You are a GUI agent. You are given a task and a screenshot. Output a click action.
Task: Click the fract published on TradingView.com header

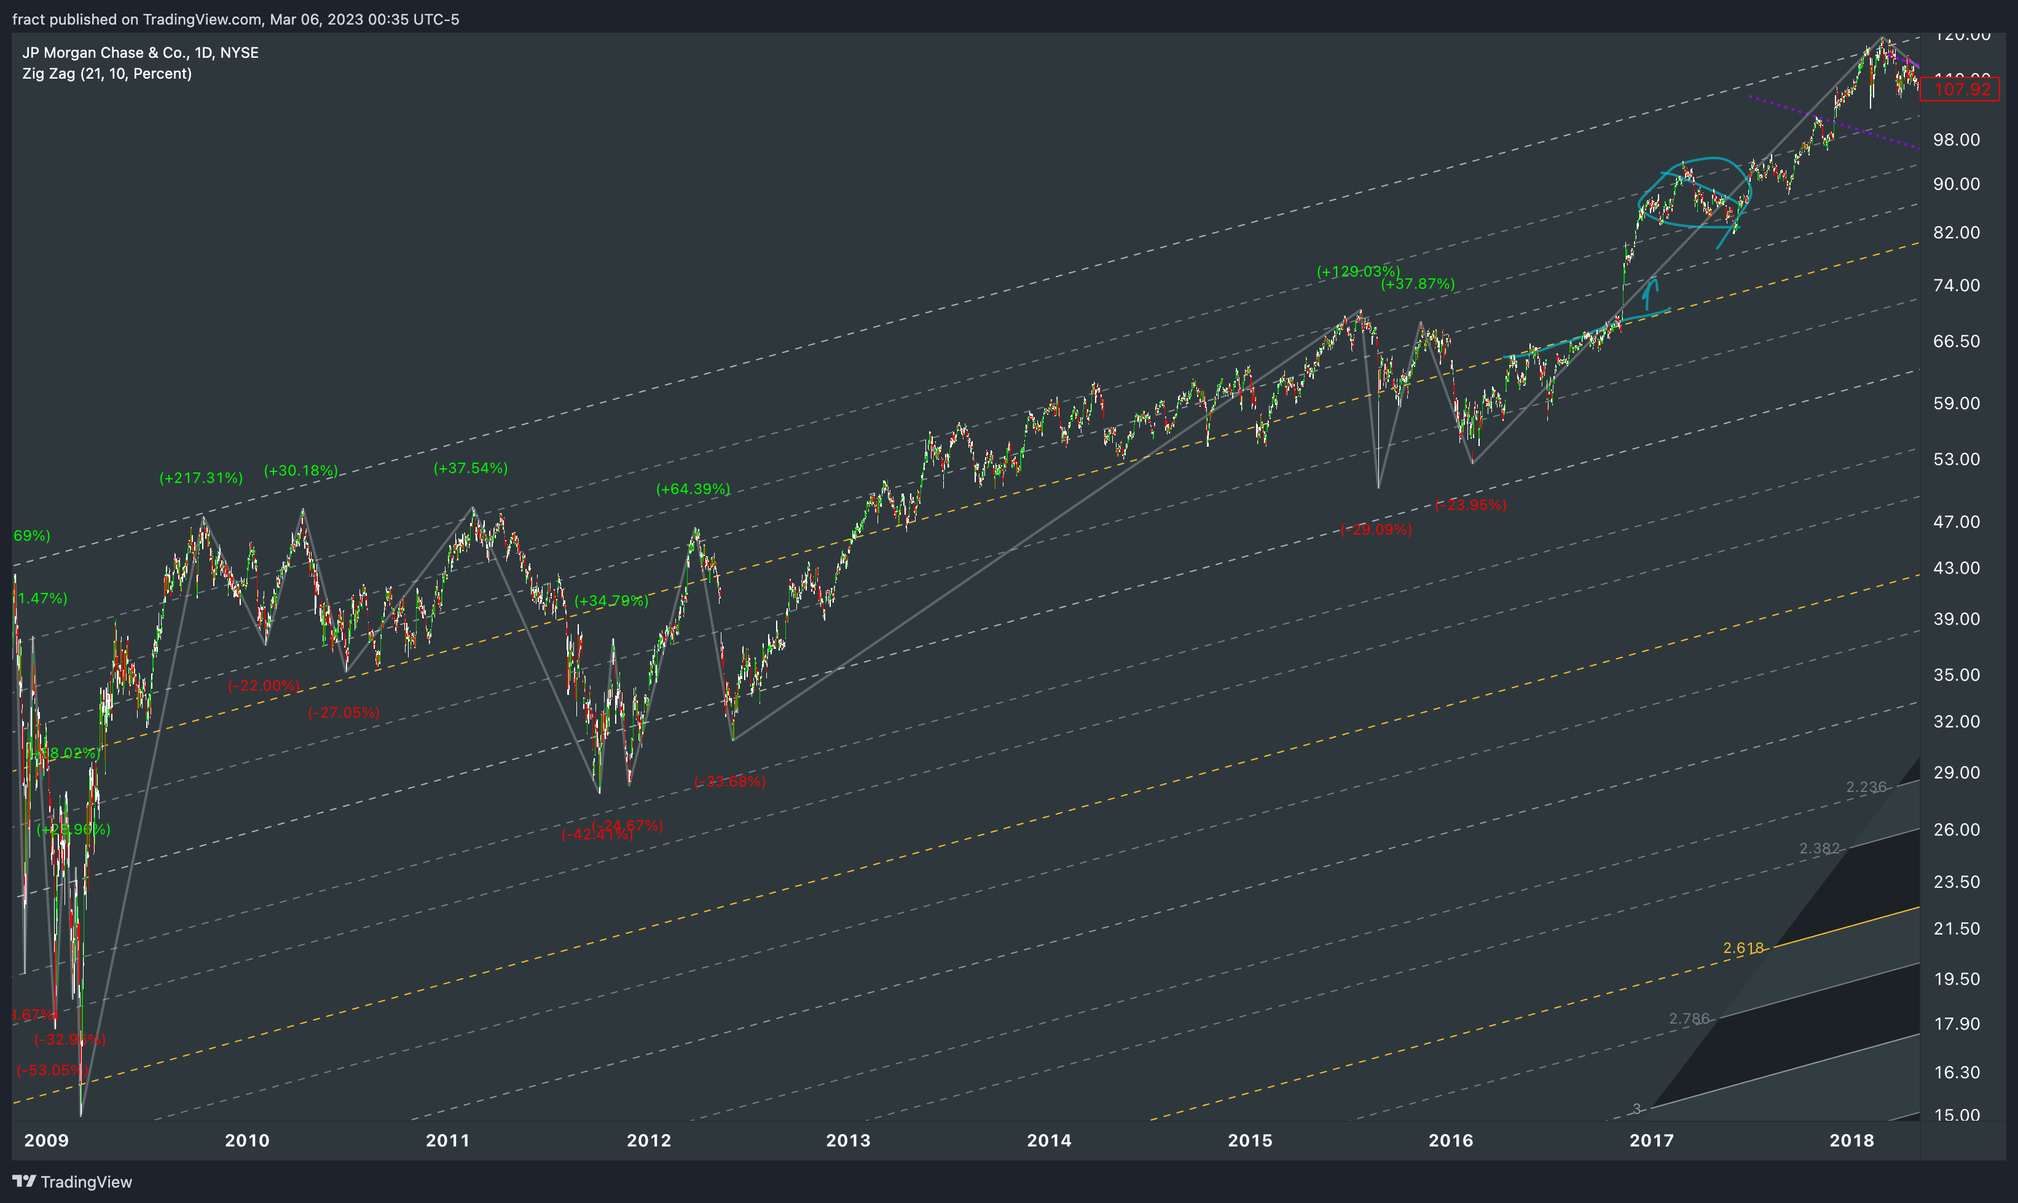[x=236, y=20]
